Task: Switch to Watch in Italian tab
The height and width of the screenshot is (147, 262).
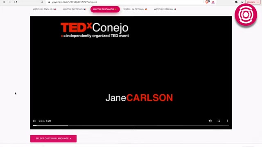Action: [x=165, y=9]
